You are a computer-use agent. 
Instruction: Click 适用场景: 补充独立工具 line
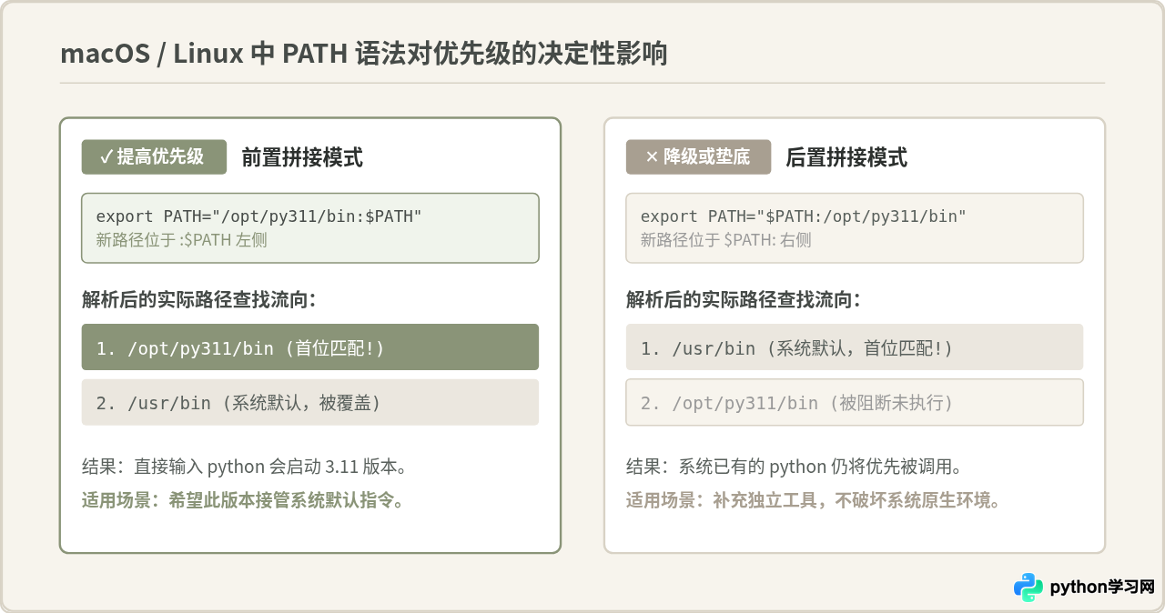(814, 500)
